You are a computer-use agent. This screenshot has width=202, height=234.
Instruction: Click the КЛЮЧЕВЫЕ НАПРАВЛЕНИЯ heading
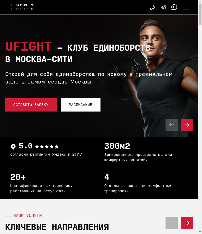[x=57, y=227]
